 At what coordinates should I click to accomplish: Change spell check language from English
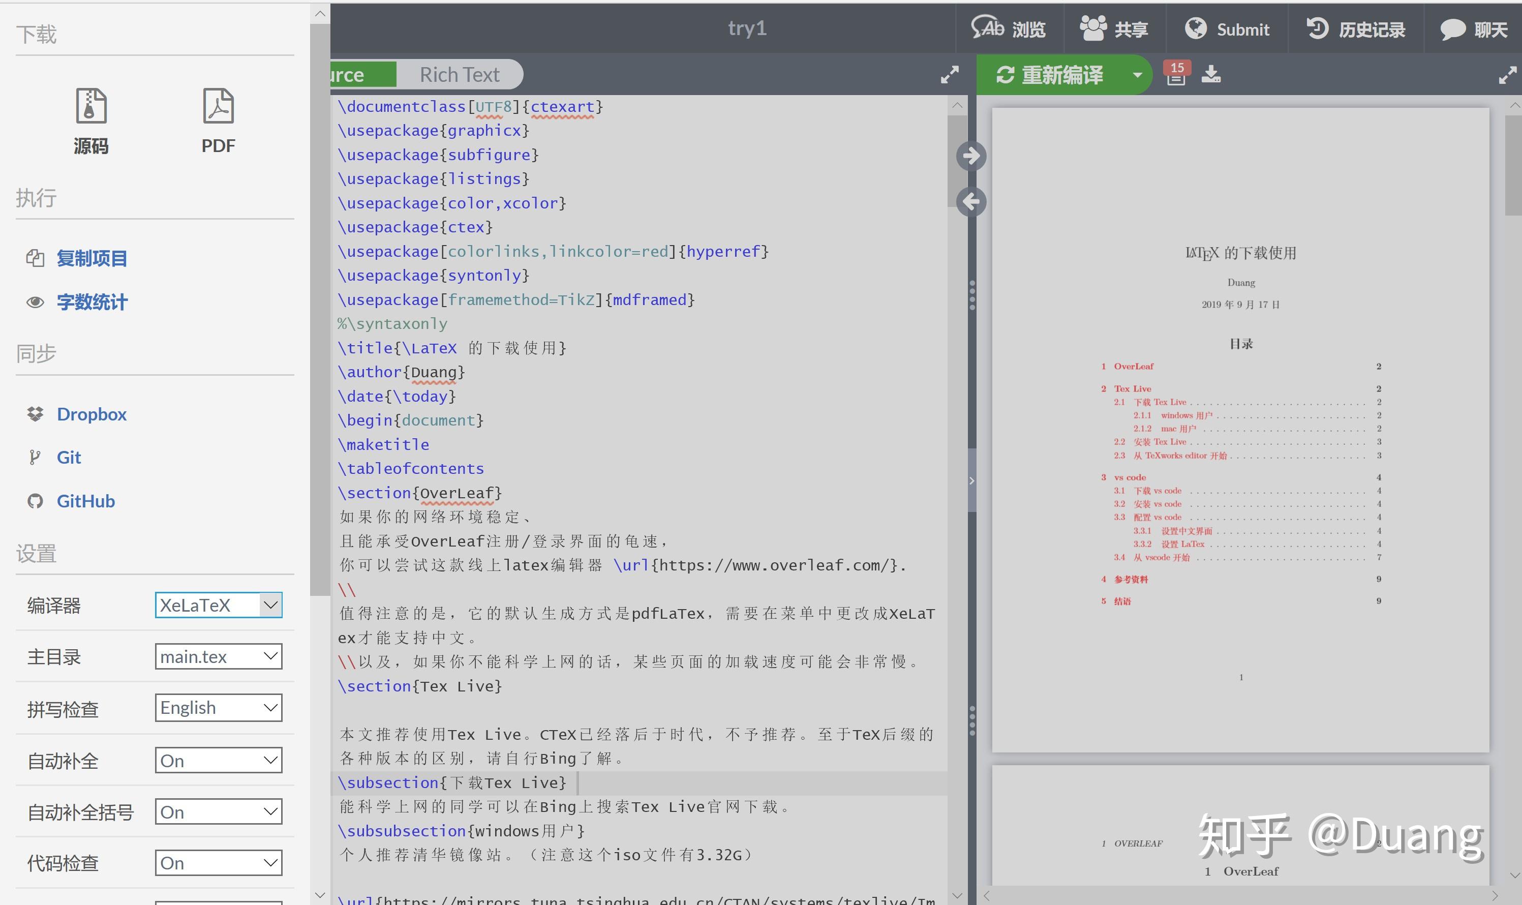218,707
